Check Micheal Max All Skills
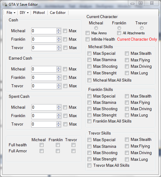Viewport: 161px width, 177px height. (89, 80)
